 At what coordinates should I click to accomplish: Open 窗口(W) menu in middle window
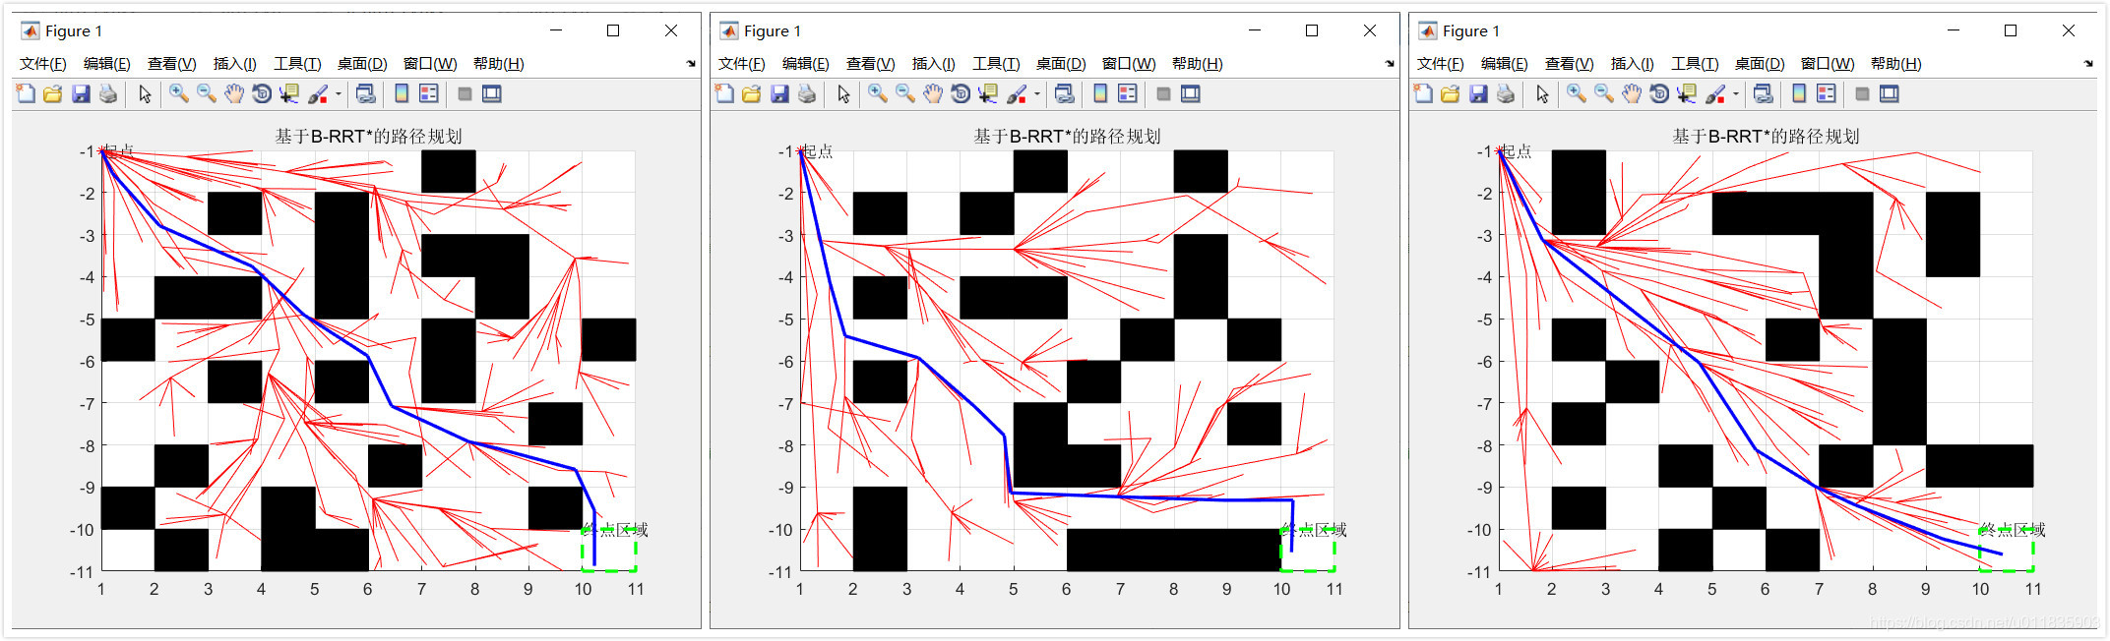(x=1129, y=64)
